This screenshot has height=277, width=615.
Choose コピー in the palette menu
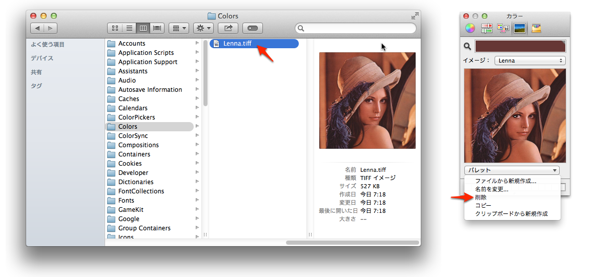483,206
